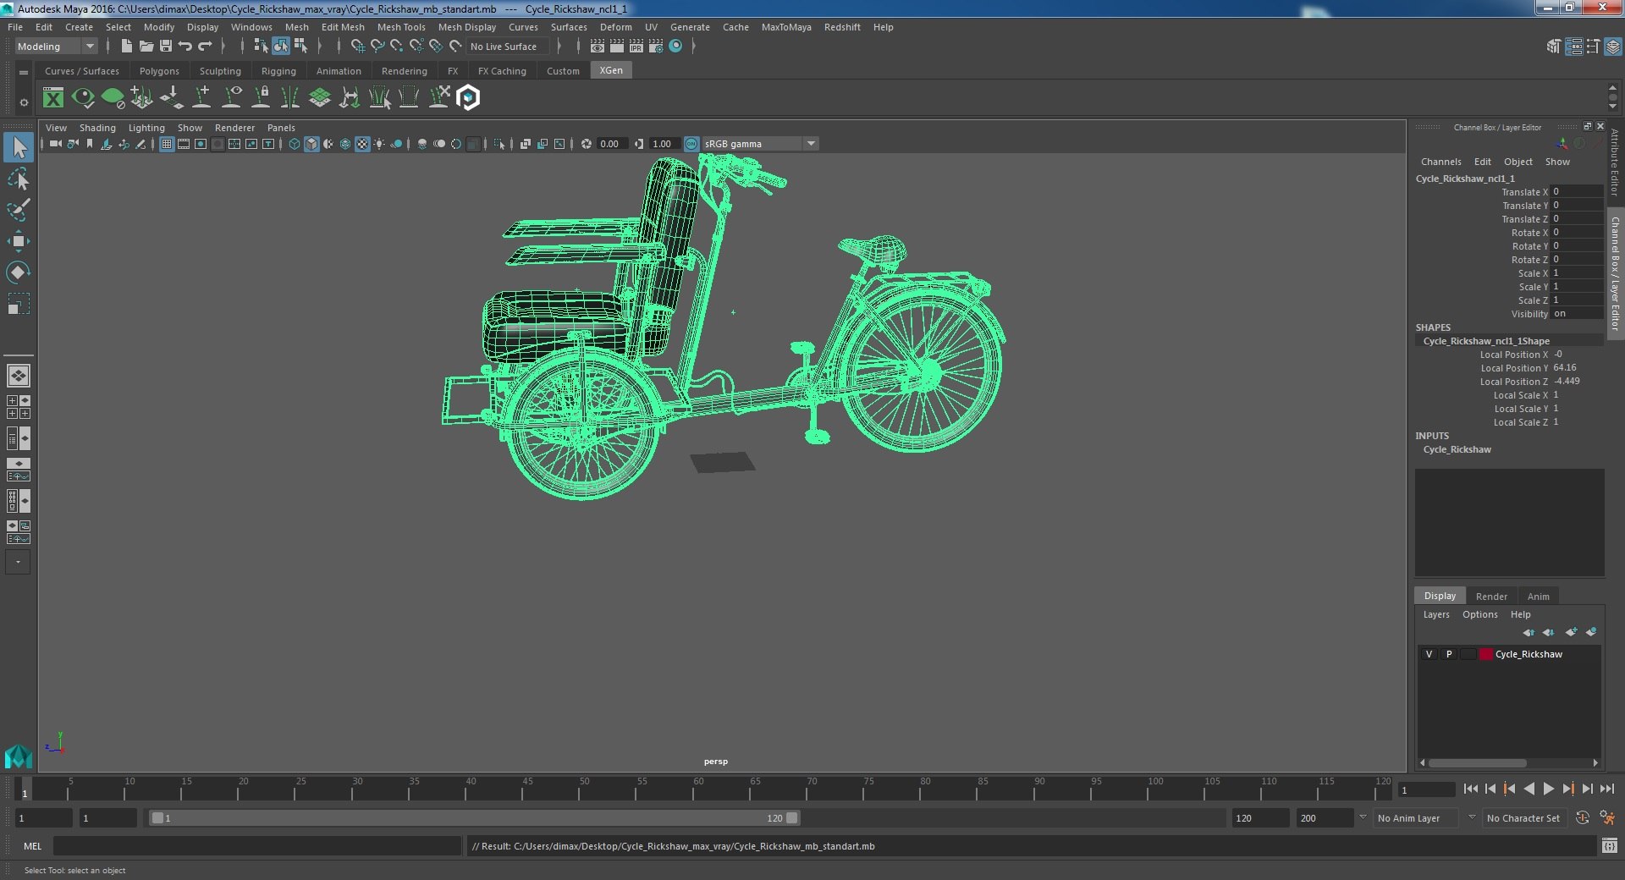Toggle textured display in viewport toolbar
The image size is (1625, 880).
(362, 144)
